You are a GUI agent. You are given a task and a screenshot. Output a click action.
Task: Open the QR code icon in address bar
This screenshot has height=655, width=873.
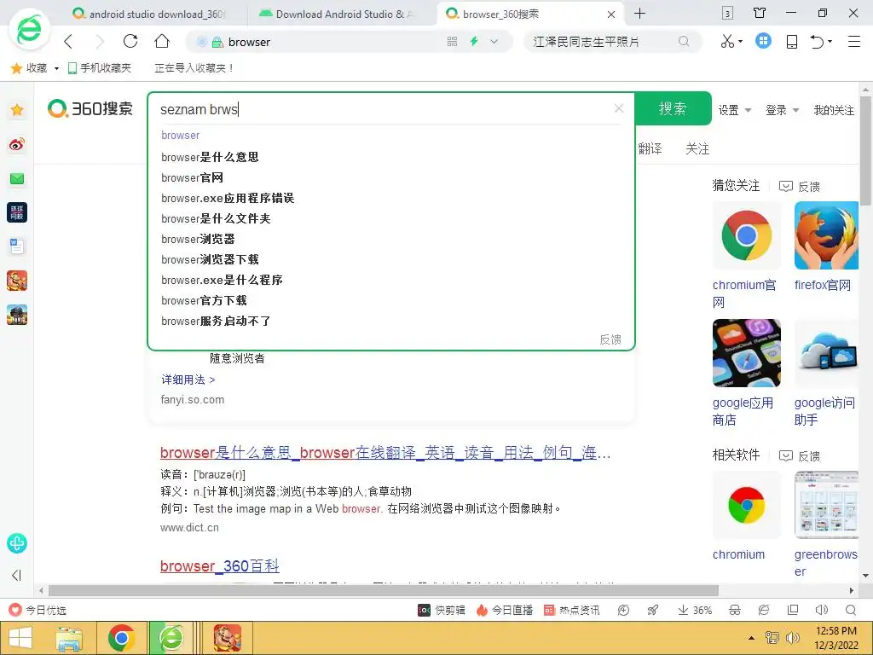point(452,42)
